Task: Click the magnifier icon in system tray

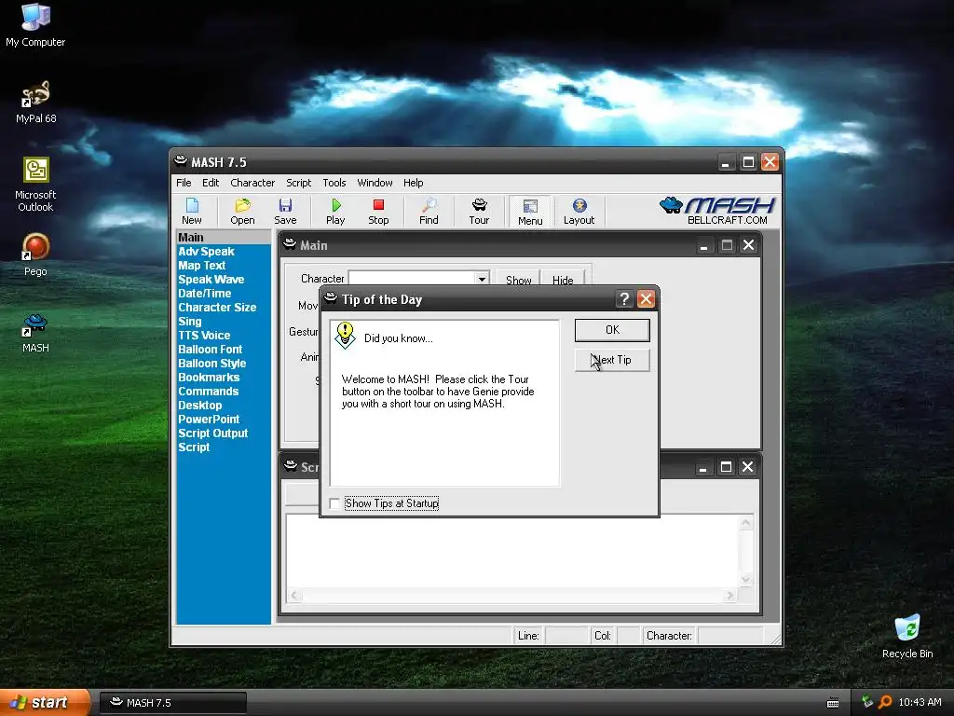Action: pos(885,702)
